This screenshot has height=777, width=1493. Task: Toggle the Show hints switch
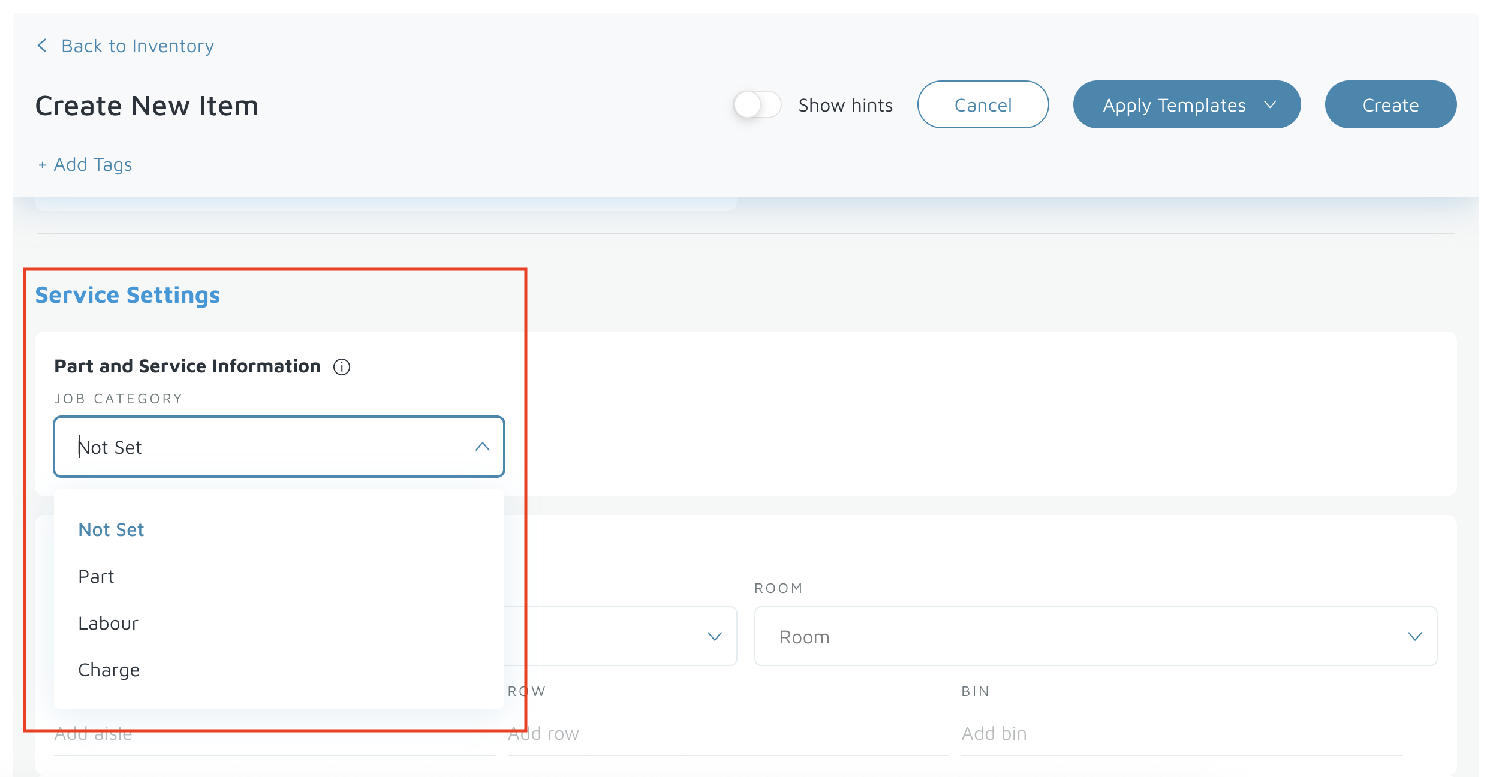(x=757, y=105)
